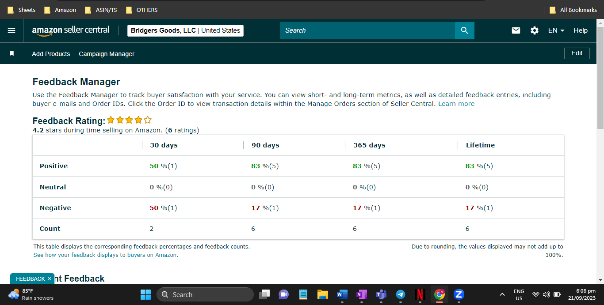Click the Count row label

point(50,229)
